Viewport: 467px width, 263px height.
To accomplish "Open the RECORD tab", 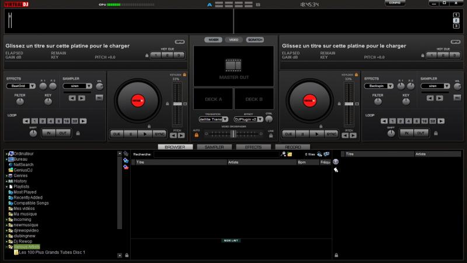I will [x=293, y=147].
